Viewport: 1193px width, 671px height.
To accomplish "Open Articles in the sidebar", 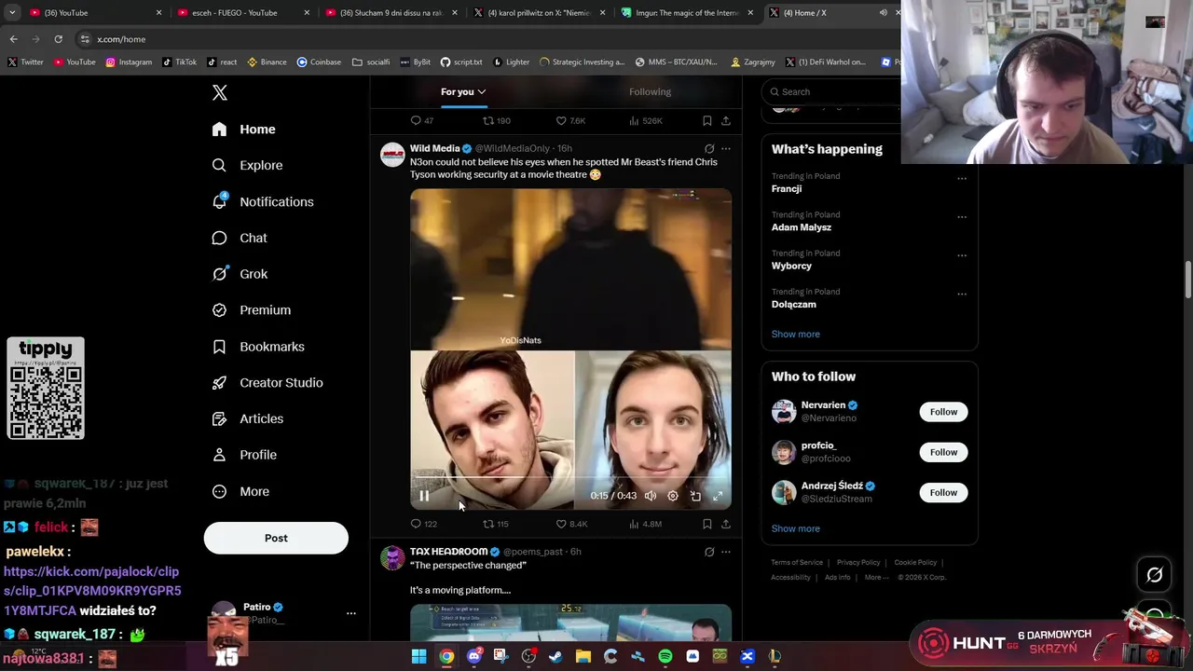I will [x=248, y=418].
